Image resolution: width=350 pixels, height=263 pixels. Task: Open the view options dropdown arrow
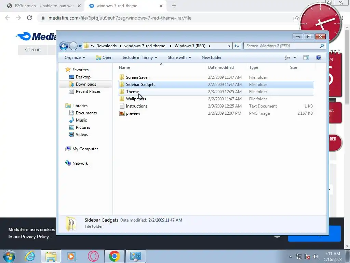[x=295, y=58]
